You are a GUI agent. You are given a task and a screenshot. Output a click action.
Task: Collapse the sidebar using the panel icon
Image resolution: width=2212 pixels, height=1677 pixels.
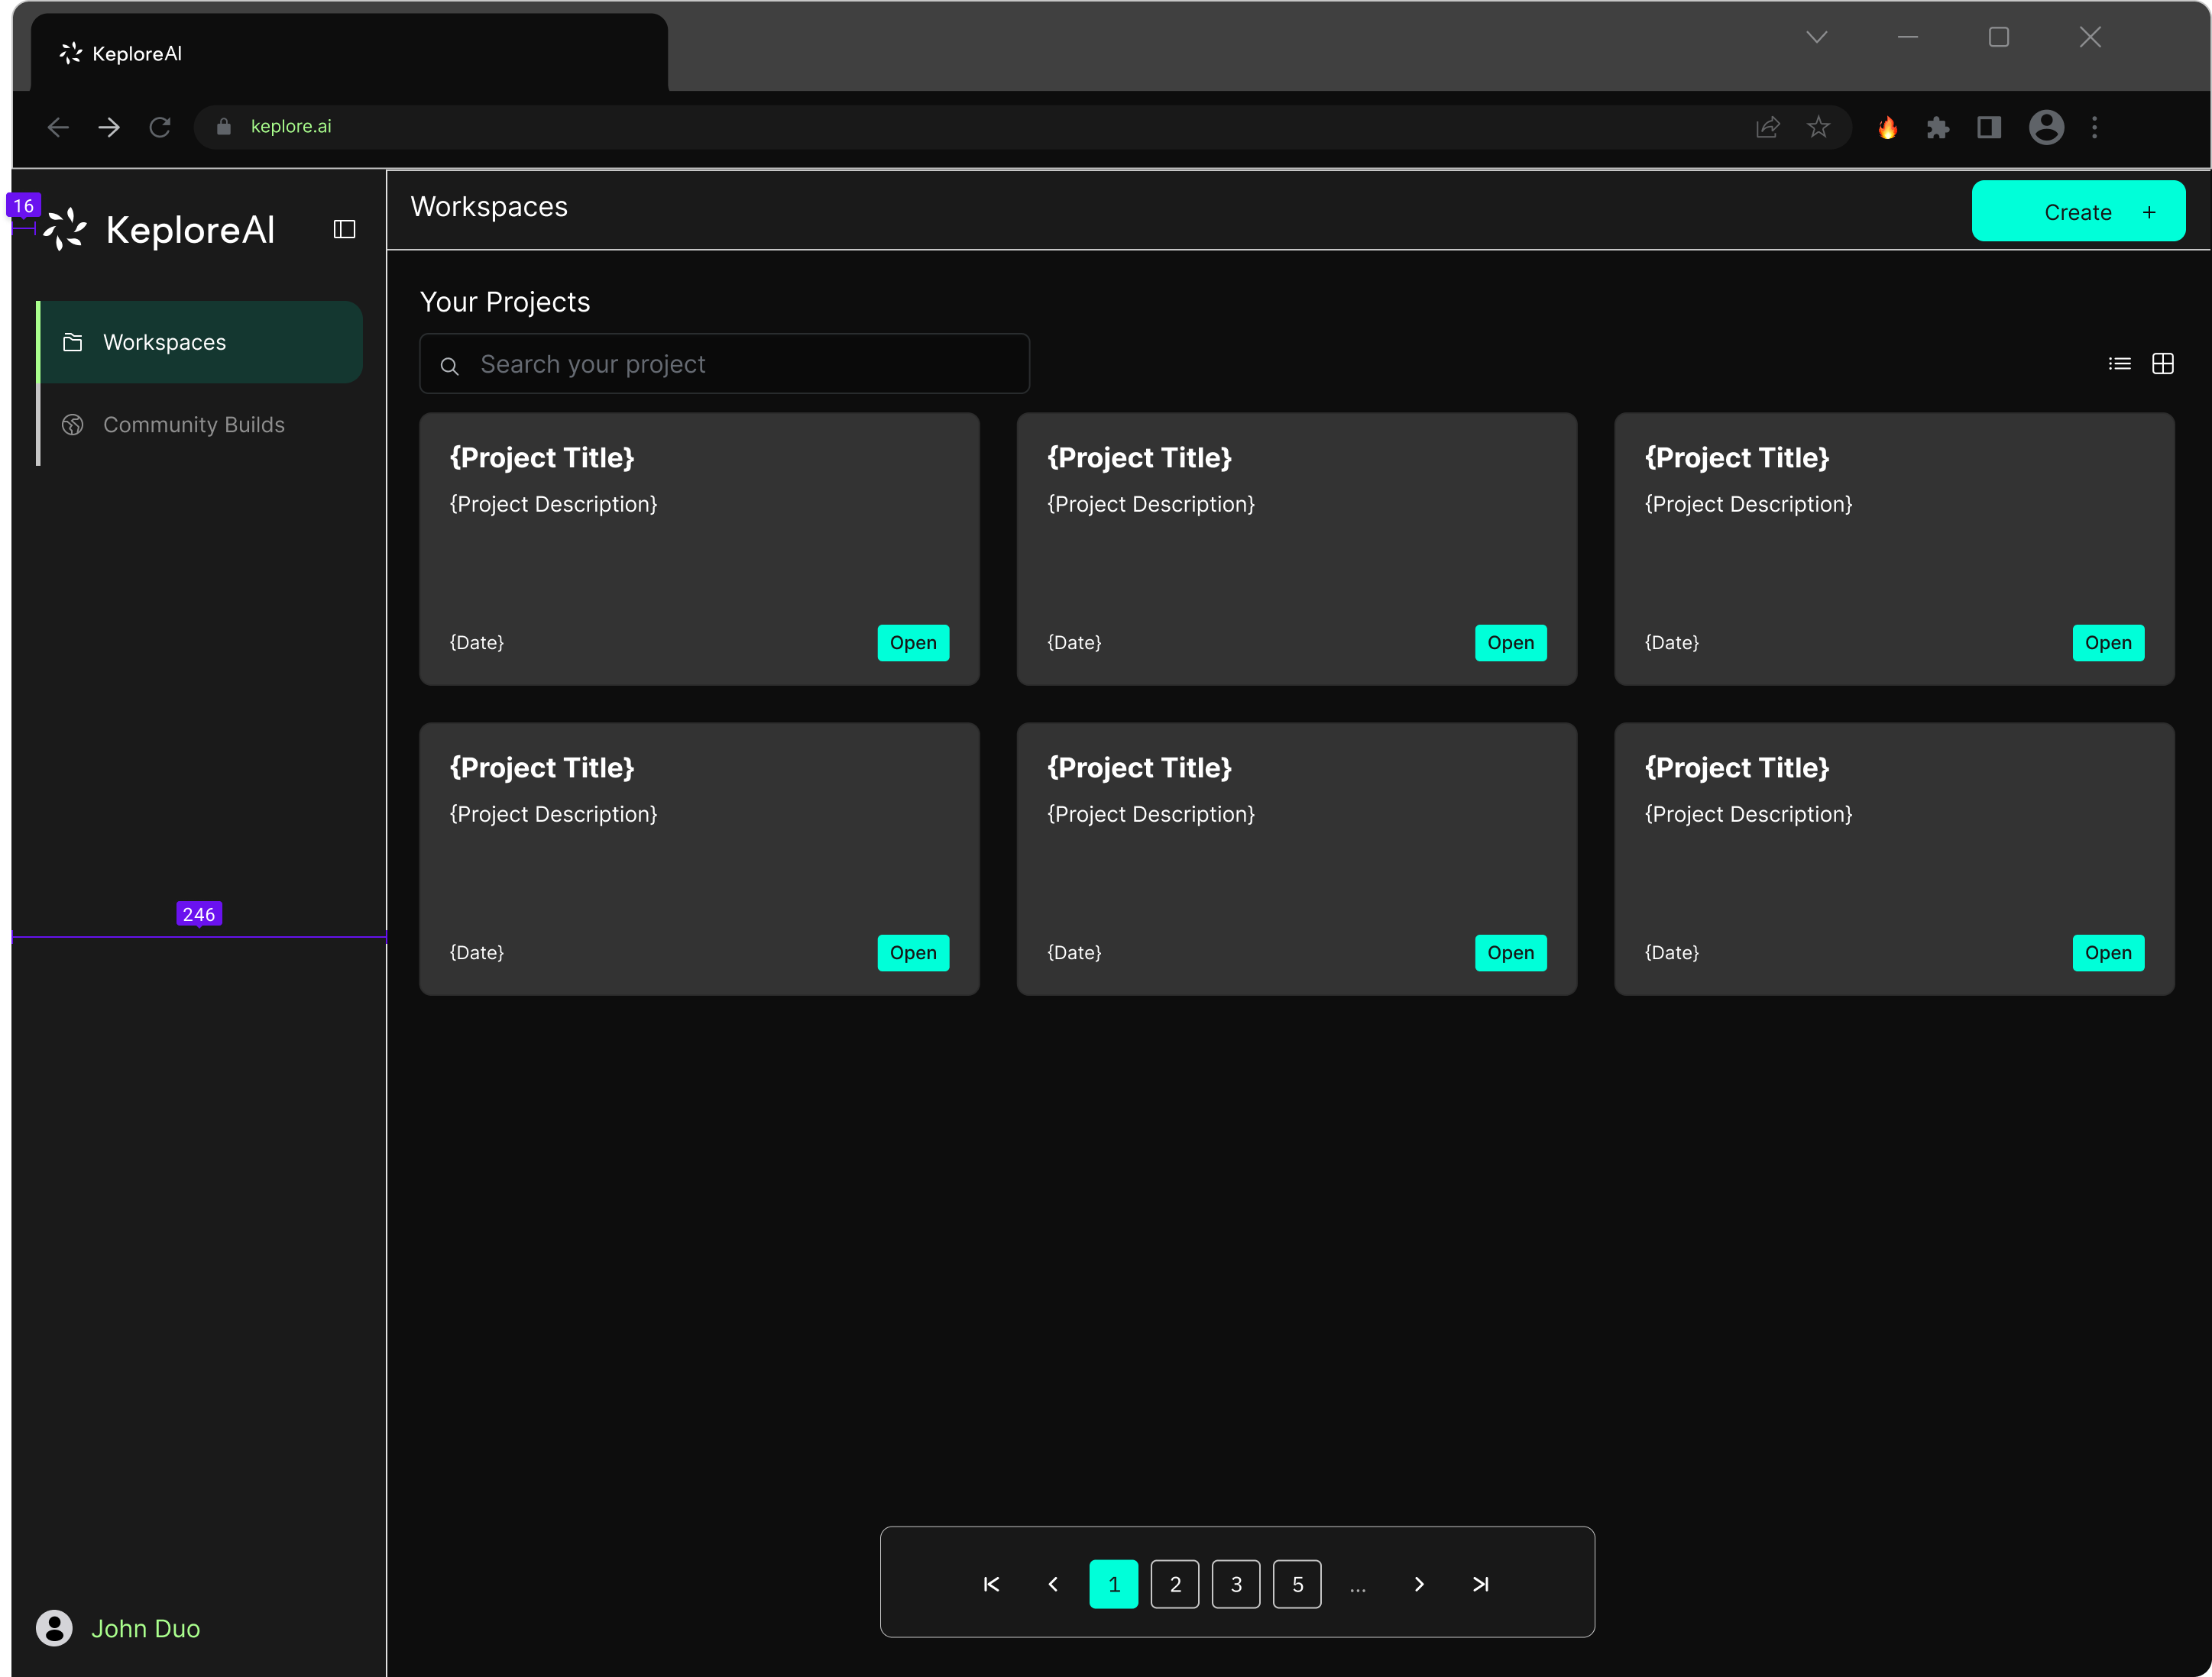[344, 229]
